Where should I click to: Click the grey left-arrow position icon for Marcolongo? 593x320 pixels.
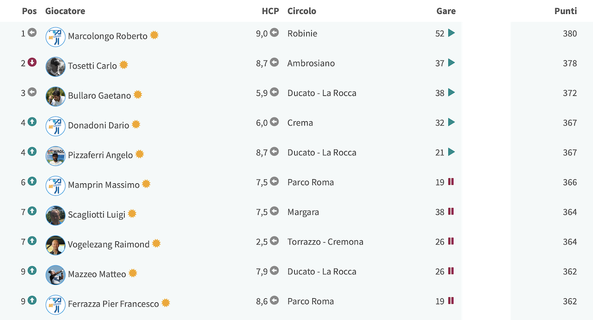coord(32,32)
